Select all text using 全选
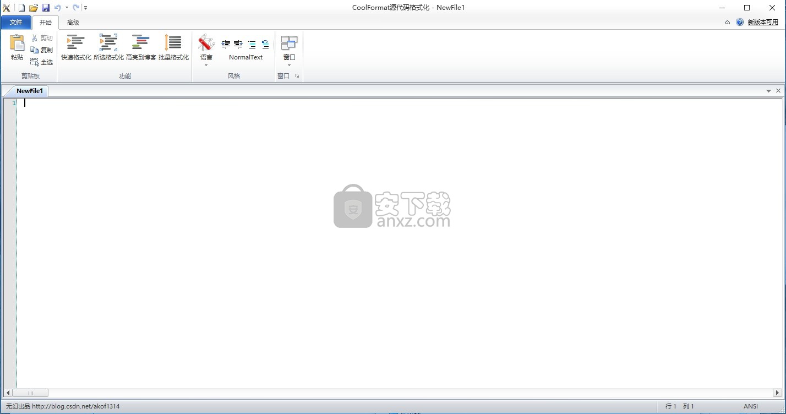This screenshot has width=786, height=414. pos(42,62)
